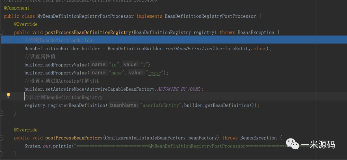Click the implemented BeanDefinitionRegistryPostProcessor interface name
The width and height of the screenshot is (347, 160).
[210, 16]
